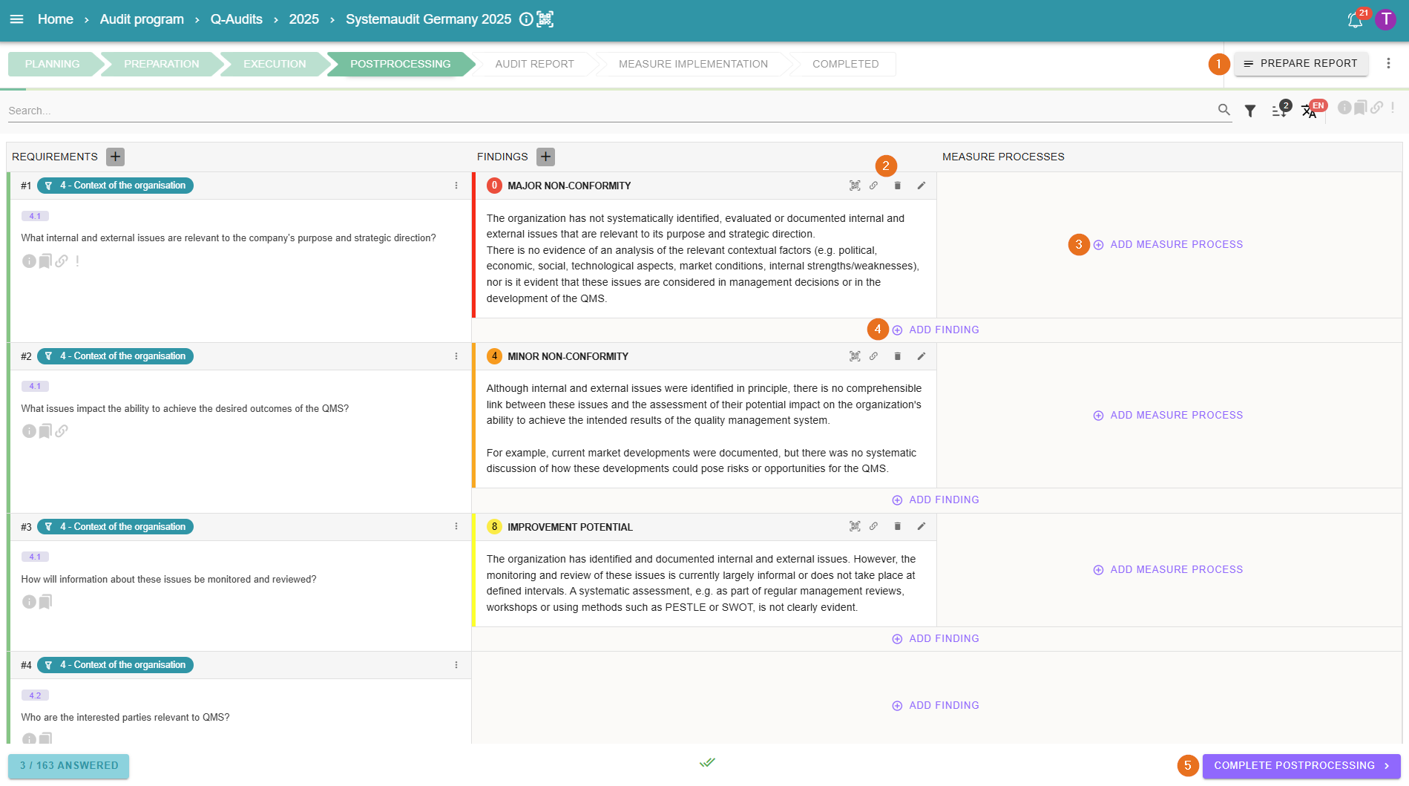The width and height of the screenshot is (1409, 786).
Task: Open the more options menu beside Prepare Report
Action: click(1388, 64)
